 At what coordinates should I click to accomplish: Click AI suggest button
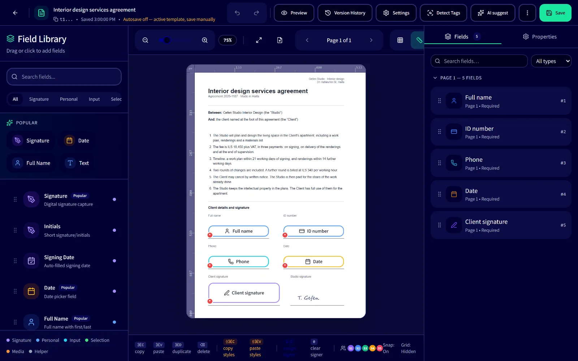tap(493, 13)
